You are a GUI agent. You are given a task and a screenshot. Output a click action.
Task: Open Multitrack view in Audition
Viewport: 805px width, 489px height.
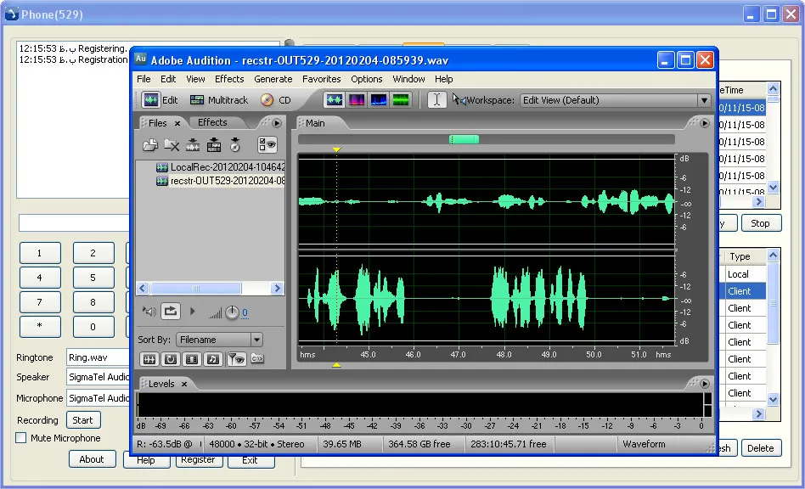(219, 100)
